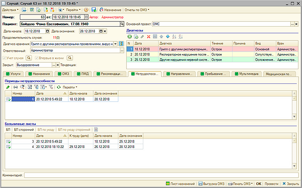Click the help question mark icon
The width and height of the screenshot is (302, 188).
86,9
